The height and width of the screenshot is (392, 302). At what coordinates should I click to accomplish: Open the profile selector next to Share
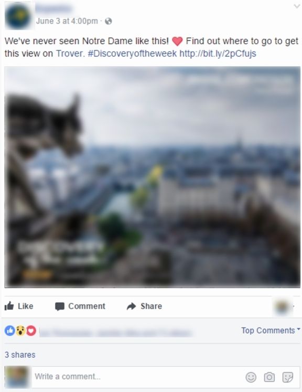[284, 306]
